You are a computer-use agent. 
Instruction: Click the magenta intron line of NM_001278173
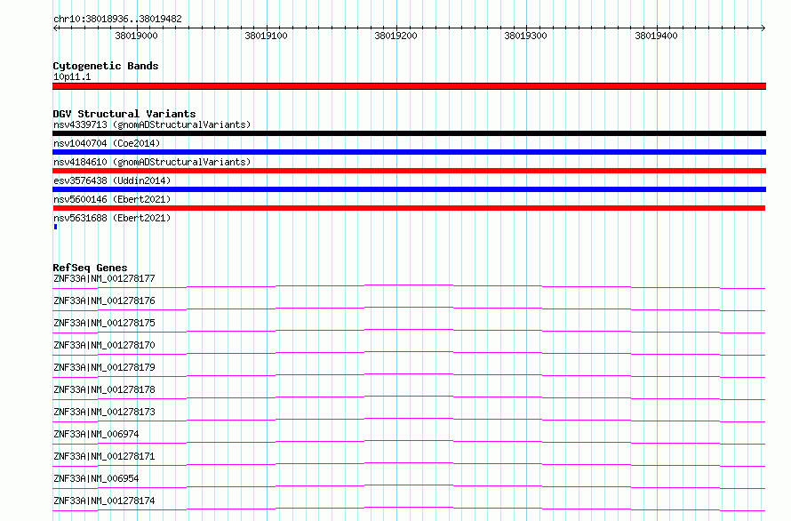[x=409, y=419]
